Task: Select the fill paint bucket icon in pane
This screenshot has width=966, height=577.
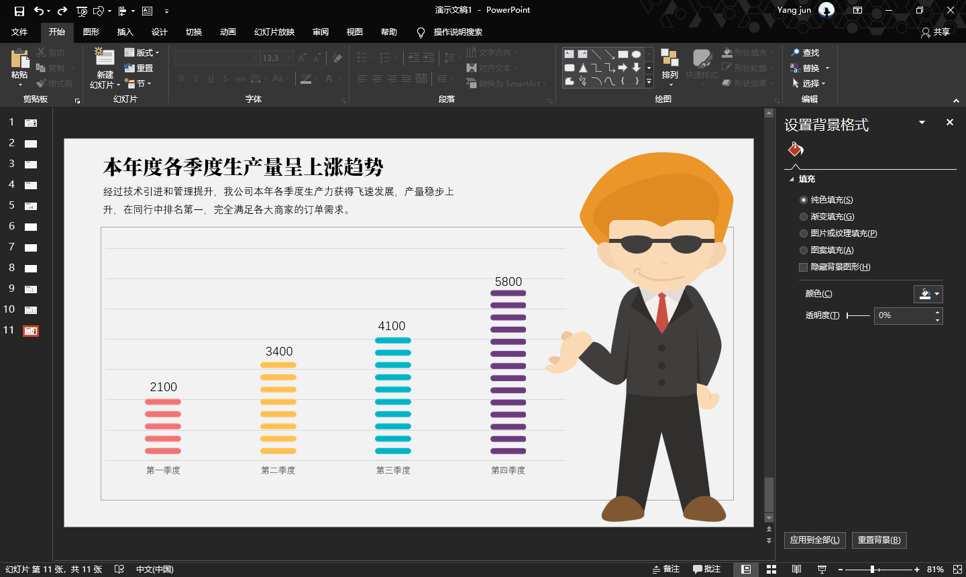Action: (796, 149)
